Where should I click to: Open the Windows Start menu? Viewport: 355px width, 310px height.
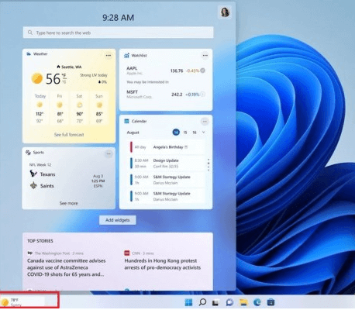tap(188, 302)
